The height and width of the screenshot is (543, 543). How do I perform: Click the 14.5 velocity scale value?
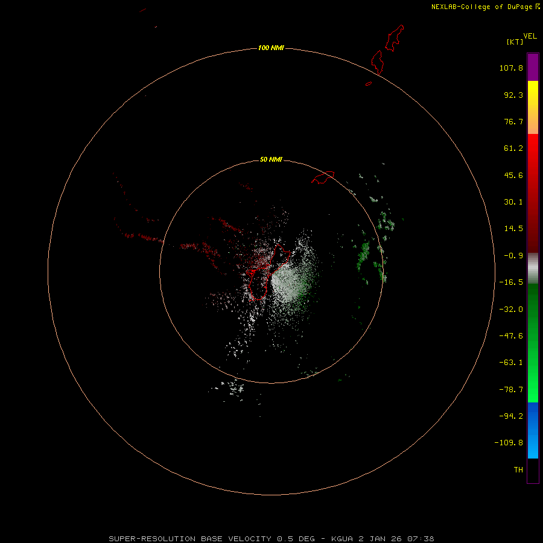pos(513,229)
